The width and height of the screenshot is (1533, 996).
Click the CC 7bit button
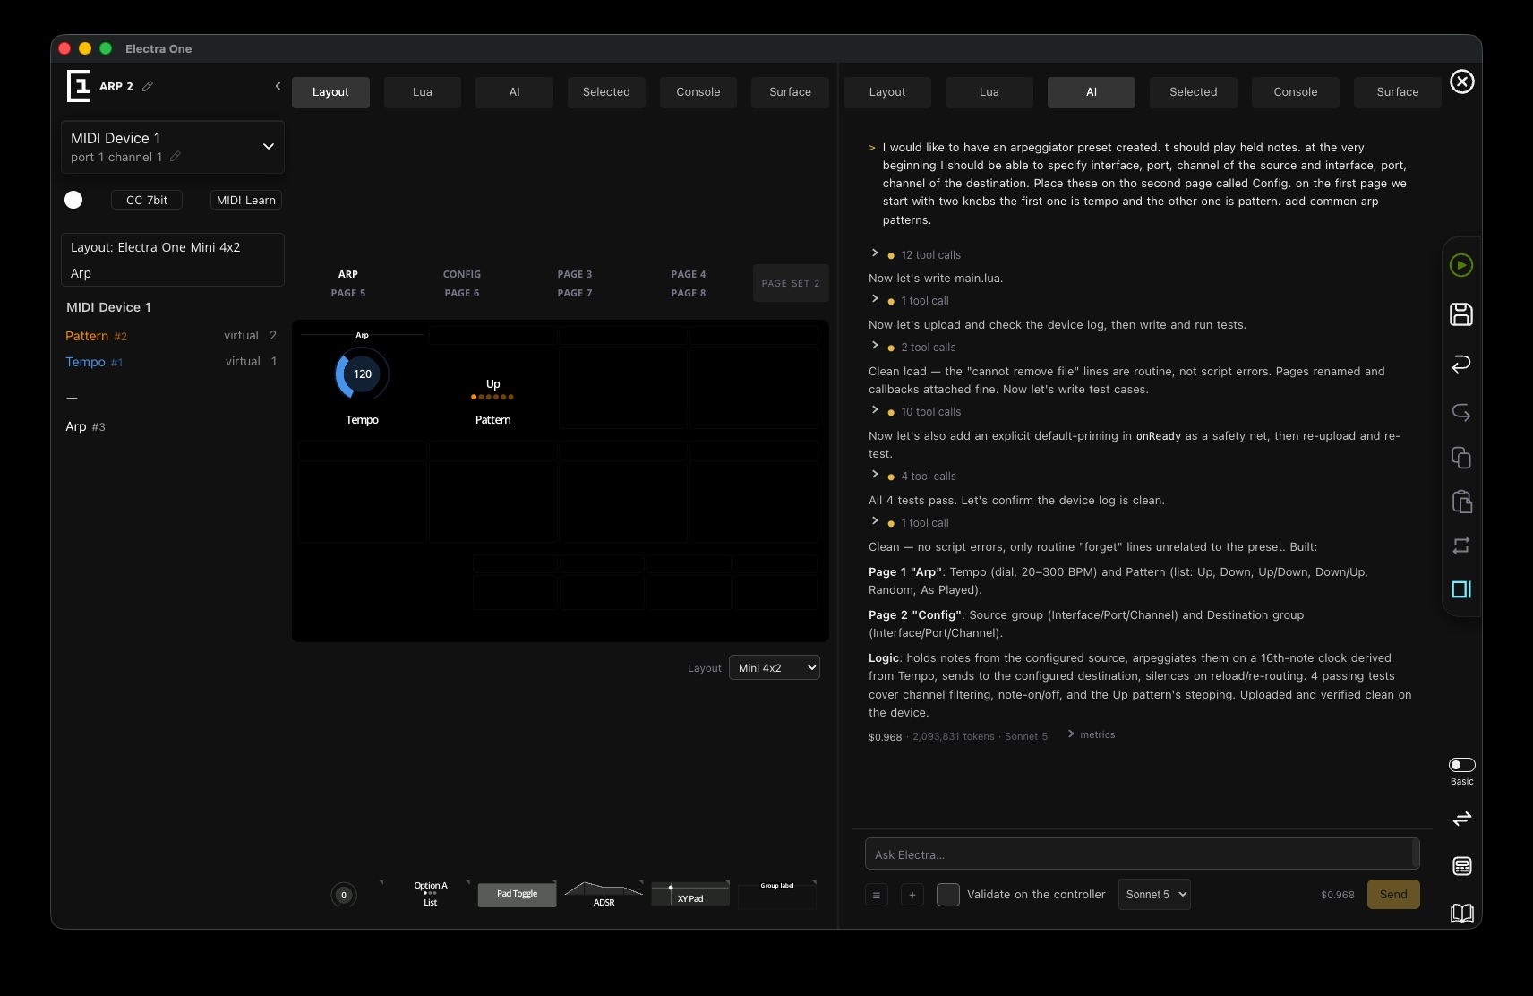click(x=147, y=200)
